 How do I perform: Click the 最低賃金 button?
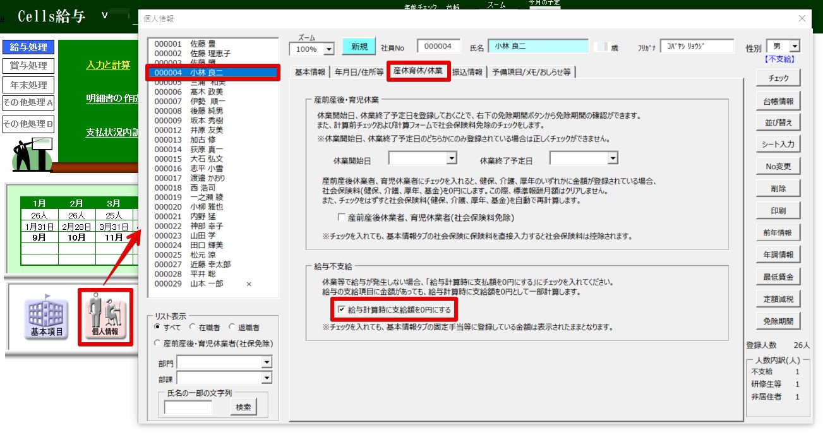click(778, 277)
